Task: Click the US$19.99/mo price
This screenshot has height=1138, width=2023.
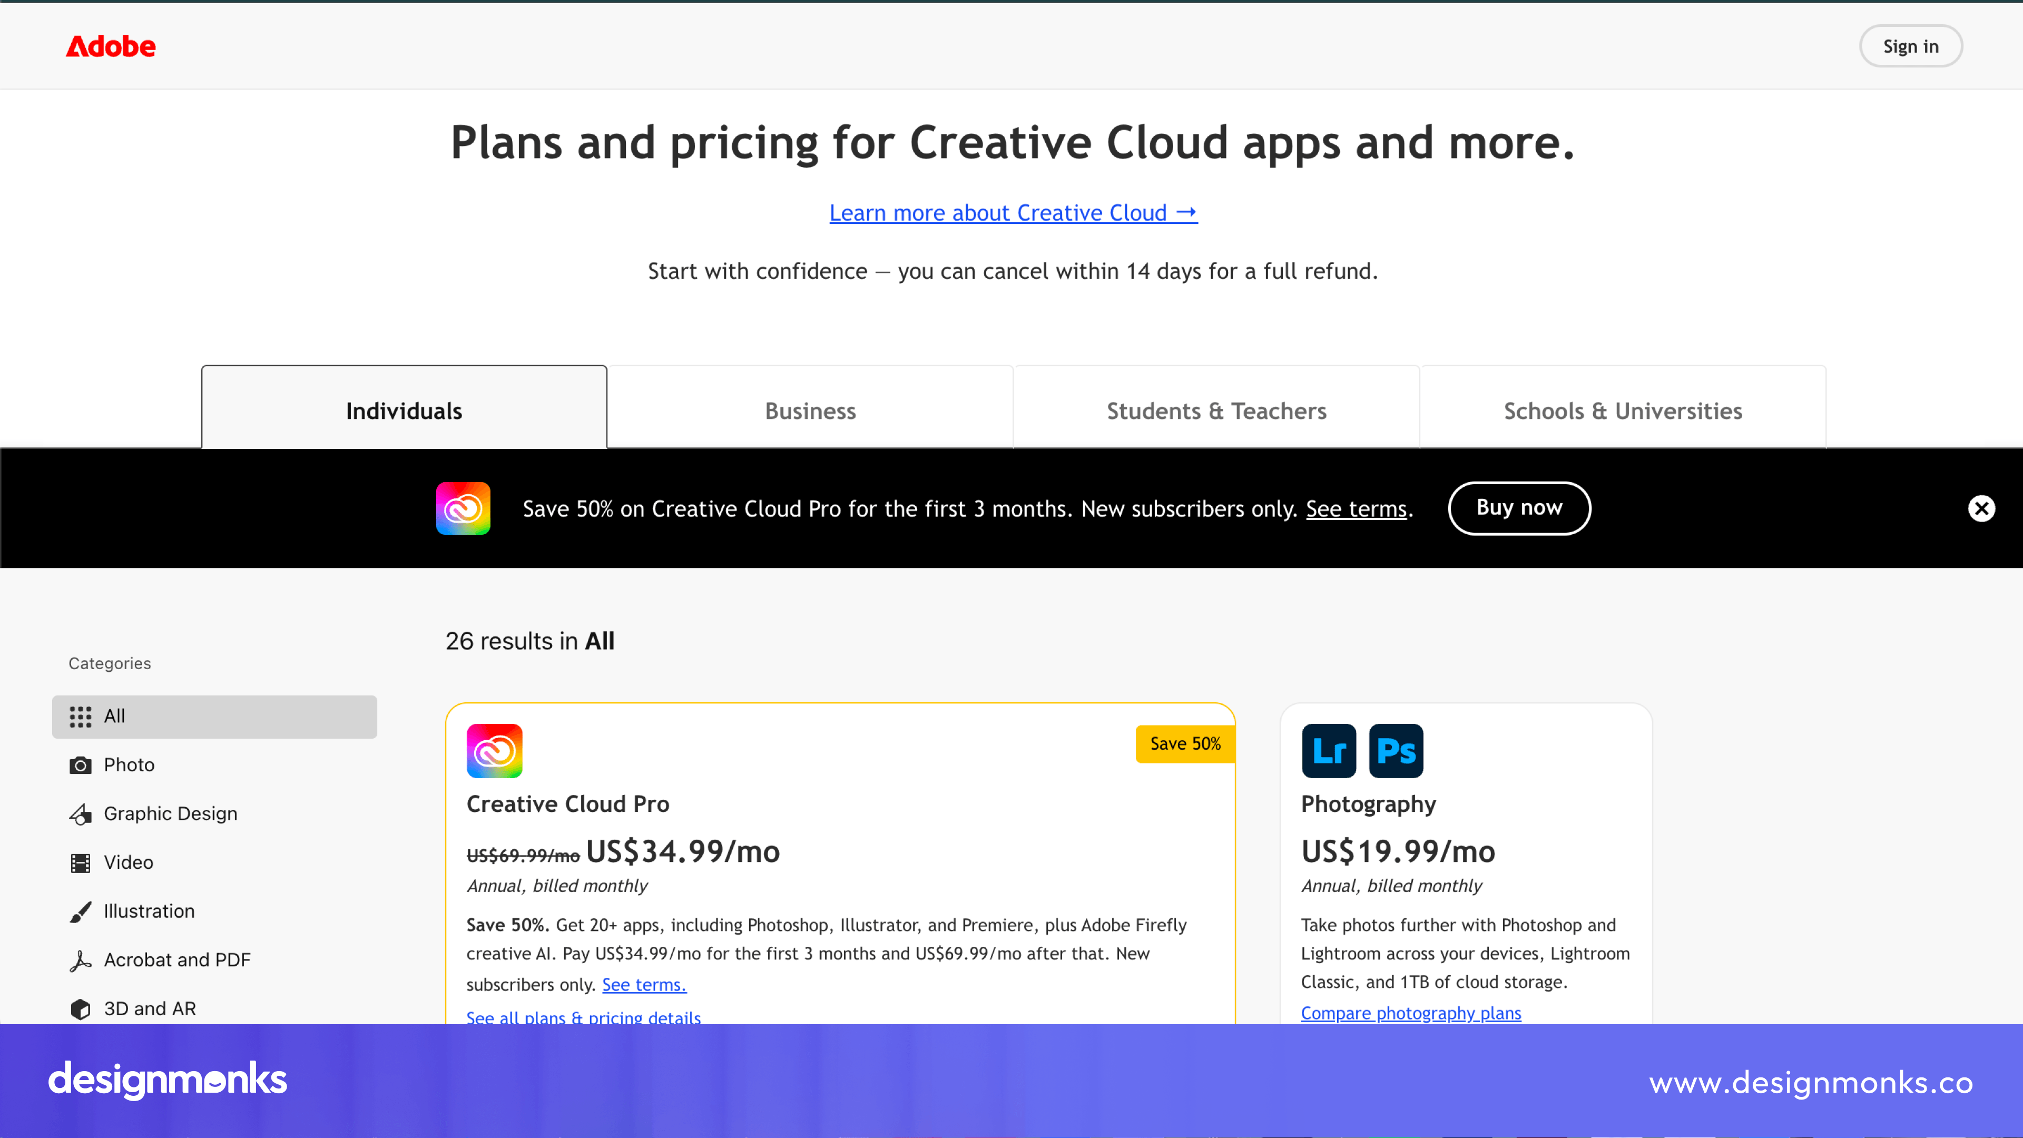Action: [1399, 852]
